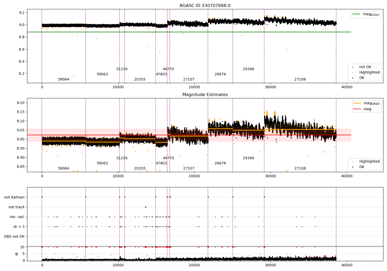
Task: Click obsid label 47803 in the Magnitude Estimates plot
Action: [x=161, y=163]
